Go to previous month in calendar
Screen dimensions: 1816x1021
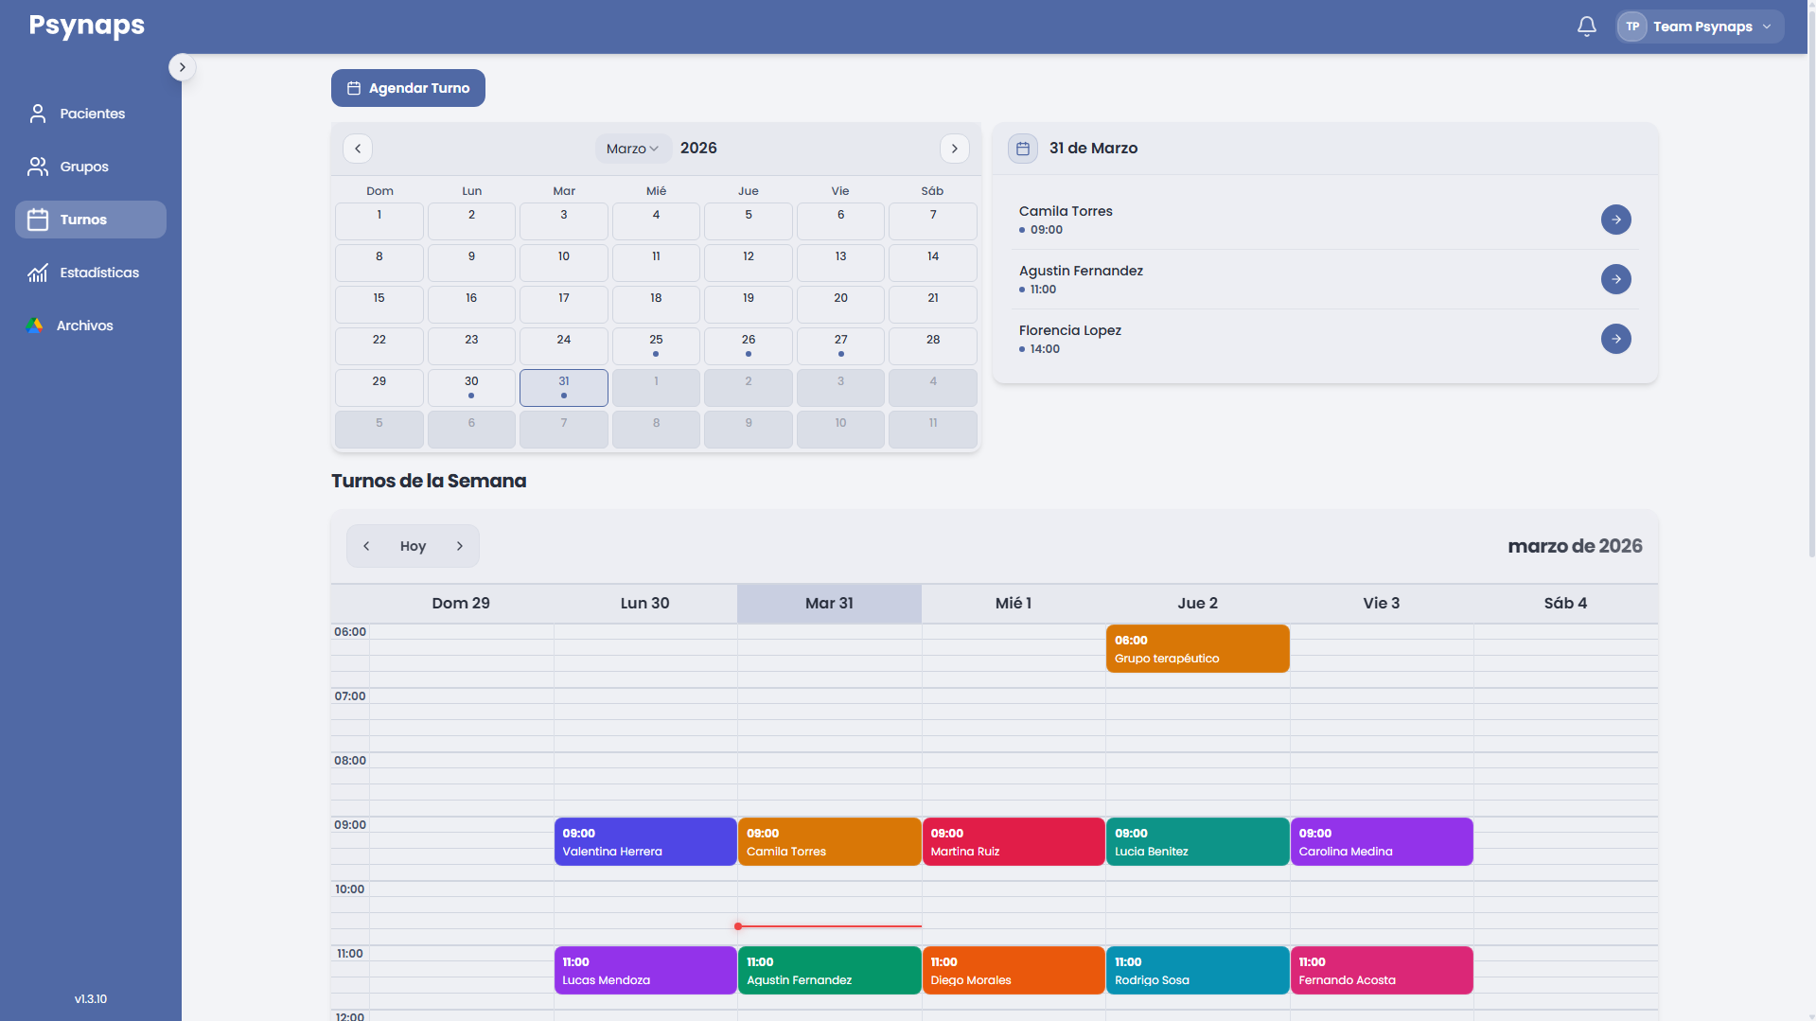(x=358, y=149)
